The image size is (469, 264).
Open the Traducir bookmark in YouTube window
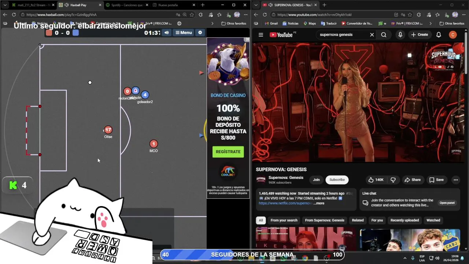click(328, 23)
